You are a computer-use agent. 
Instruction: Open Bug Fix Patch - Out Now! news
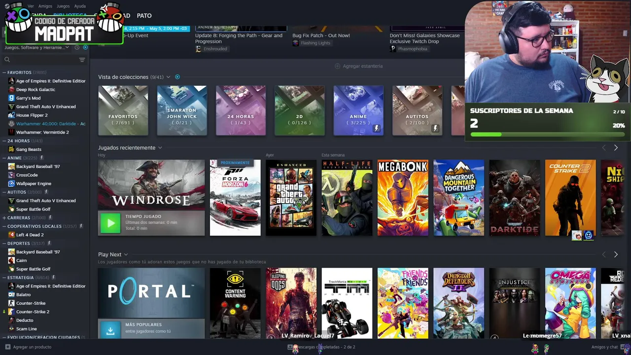[x=321, y=35]
